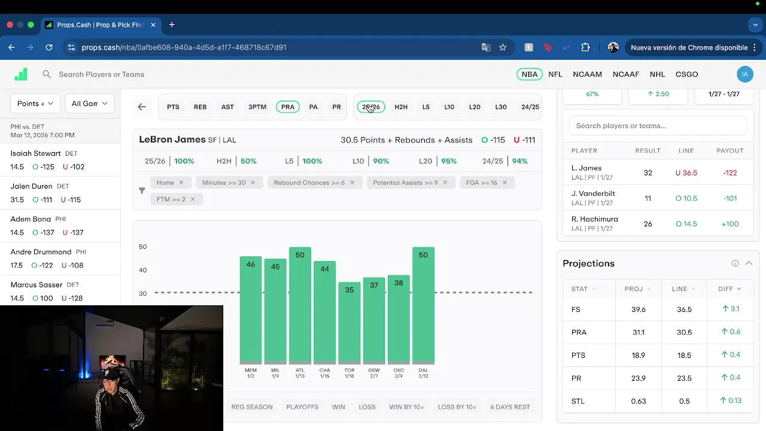Toggle the 25/26 season filter
Image resolution: width=766 pixels, height=431 pixels.
pyautogui.click(x=371, y=107)
